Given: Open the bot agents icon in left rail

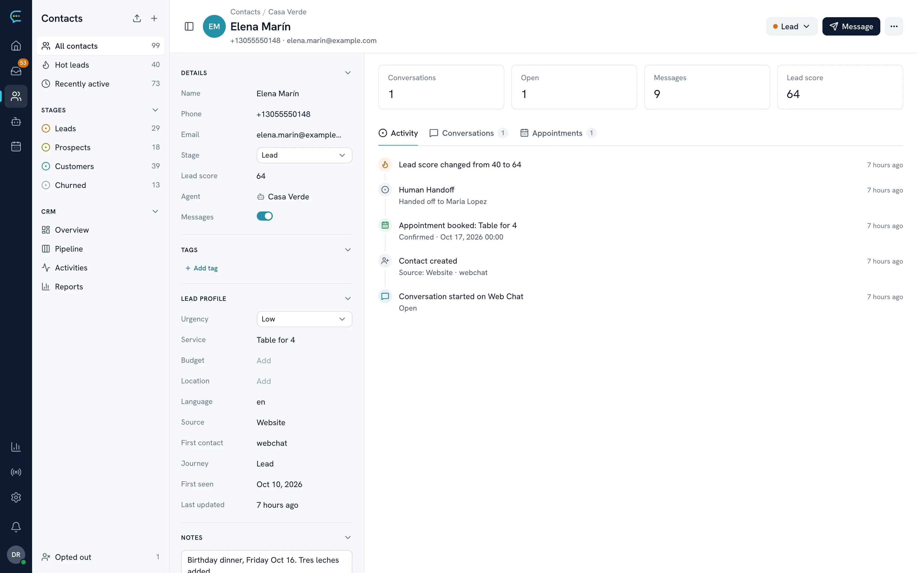Looking at the screenshot, I should pos(16,121).
